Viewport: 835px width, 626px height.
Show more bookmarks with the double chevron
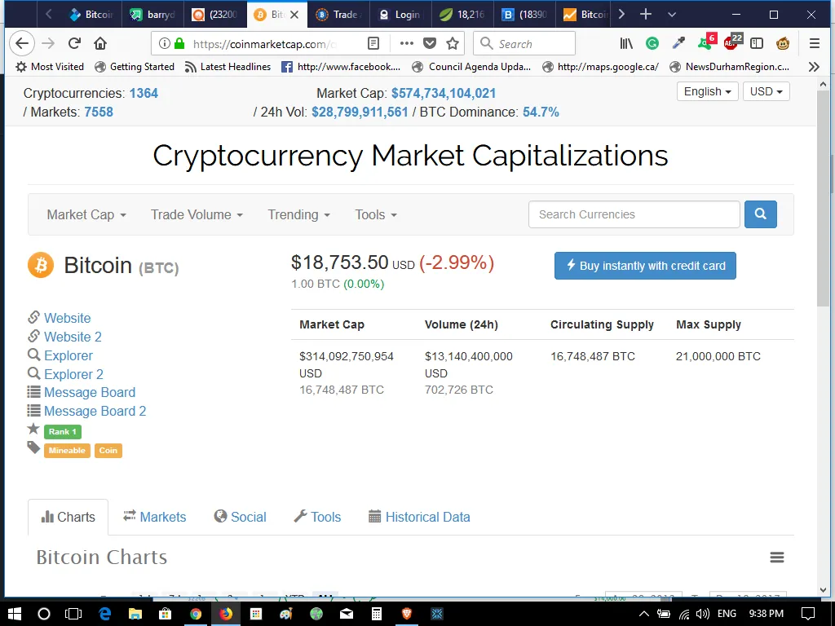[x=814, y=67]
